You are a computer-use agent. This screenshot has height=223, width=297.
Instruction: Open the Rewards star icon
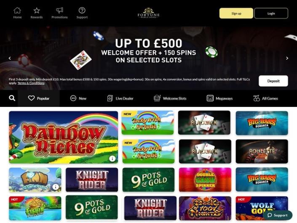coord(37,11)
